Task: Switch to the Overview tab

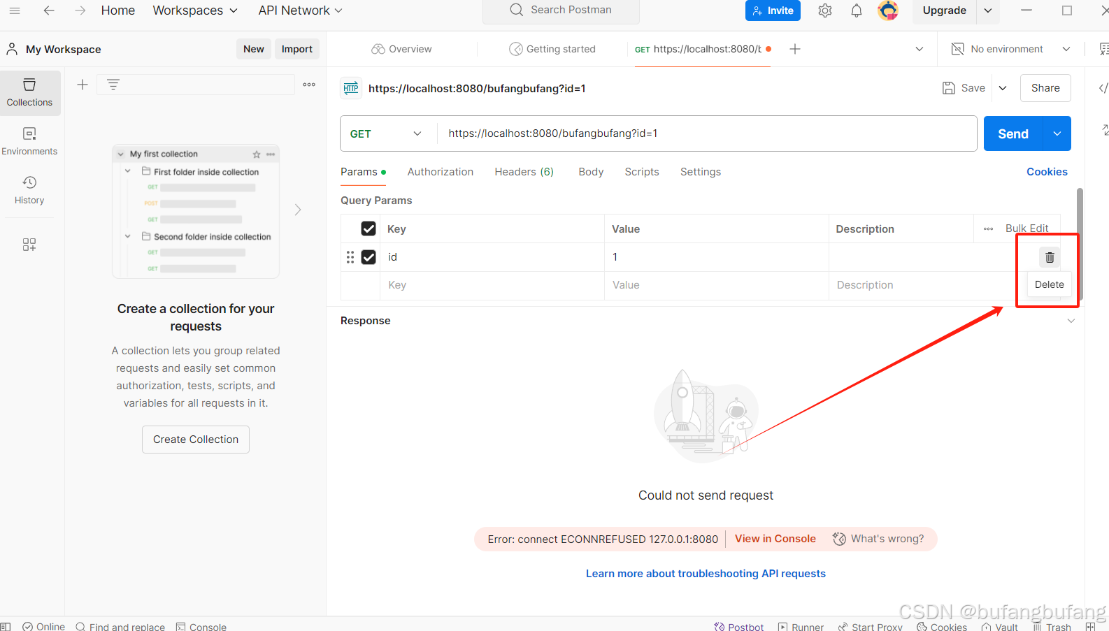Action: (402, 49)
